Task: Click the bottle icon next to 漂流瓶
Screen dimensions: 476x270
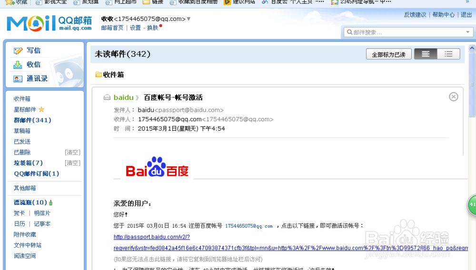Action: pyautogui.click(x=51, y=202)
